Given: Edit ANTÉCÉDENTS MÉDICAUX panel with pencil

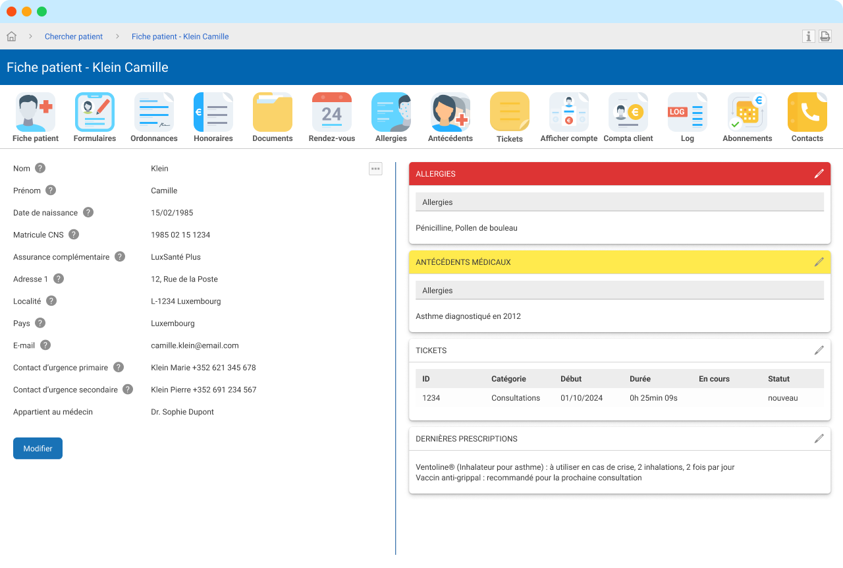Looking at the screenshot, I should 819,262.
